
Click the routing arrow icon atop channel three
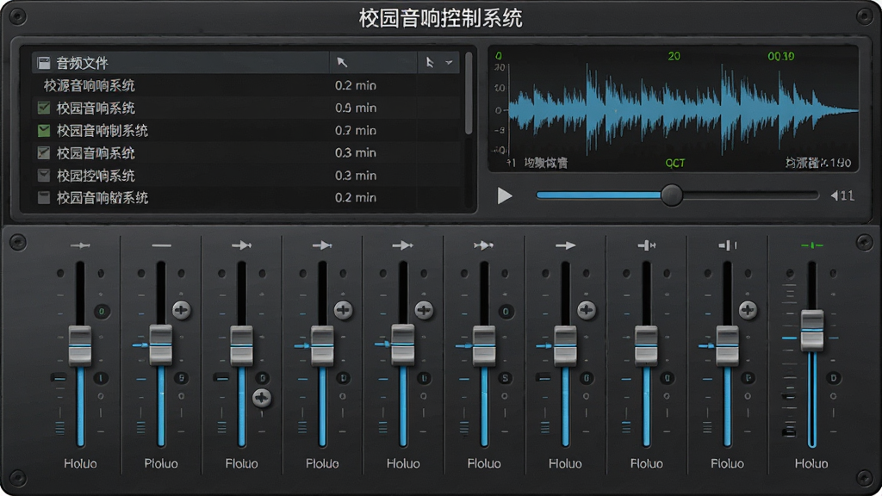tap(241, 245)
